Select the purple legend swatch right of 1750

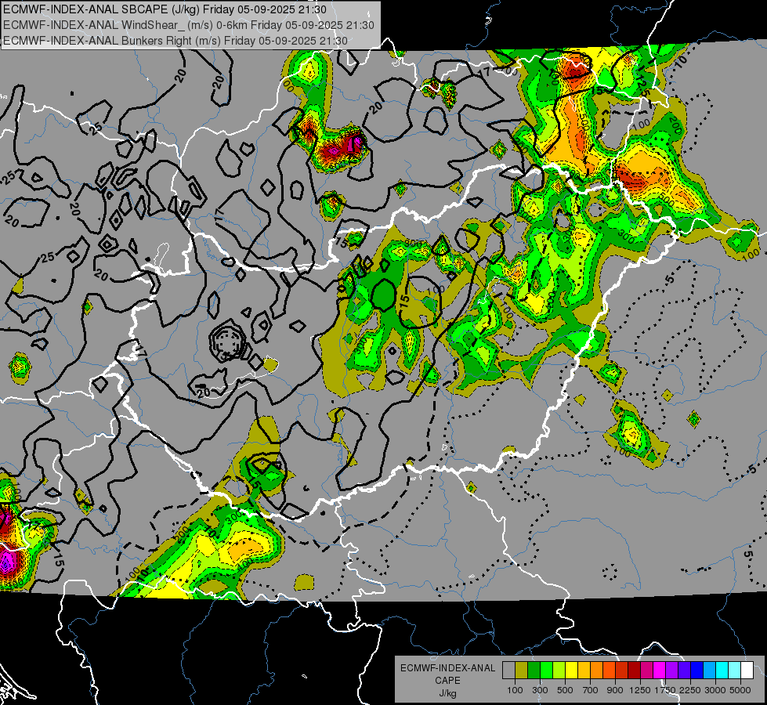pos(672,671)
